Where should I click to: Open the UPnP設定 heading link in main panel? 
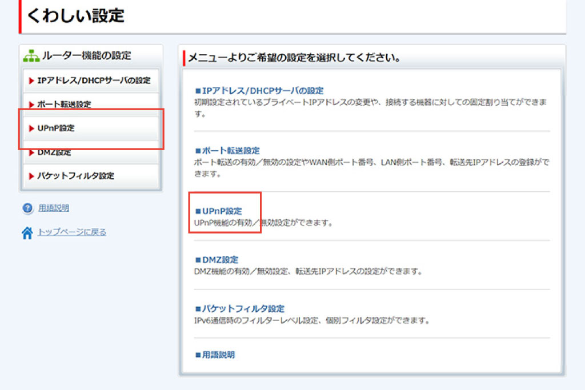tap(222, 211)
